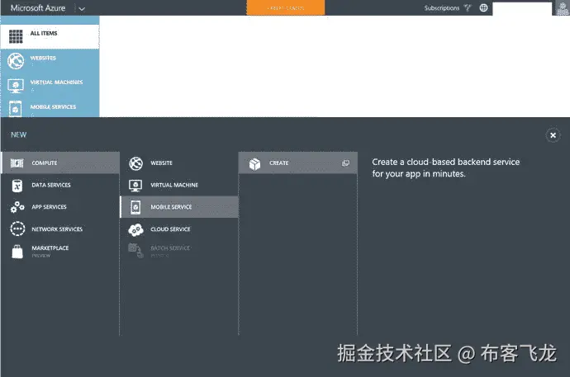Click the Virtual Machine monitor icon in NEW panel
This screenshot has height=377, width=570.
[135, 186]
